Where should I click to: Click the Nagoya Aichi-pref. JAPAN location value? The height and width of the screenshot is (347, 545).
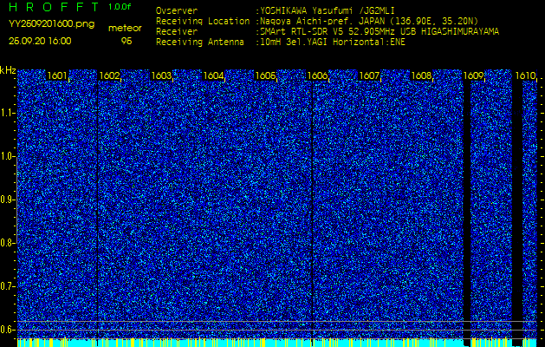coord(369,21)
